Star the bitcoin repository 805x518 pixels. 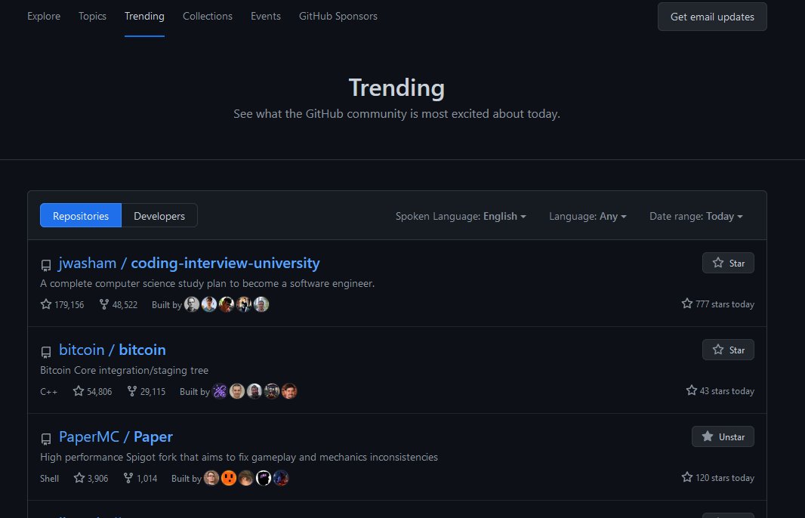point(728,350)
